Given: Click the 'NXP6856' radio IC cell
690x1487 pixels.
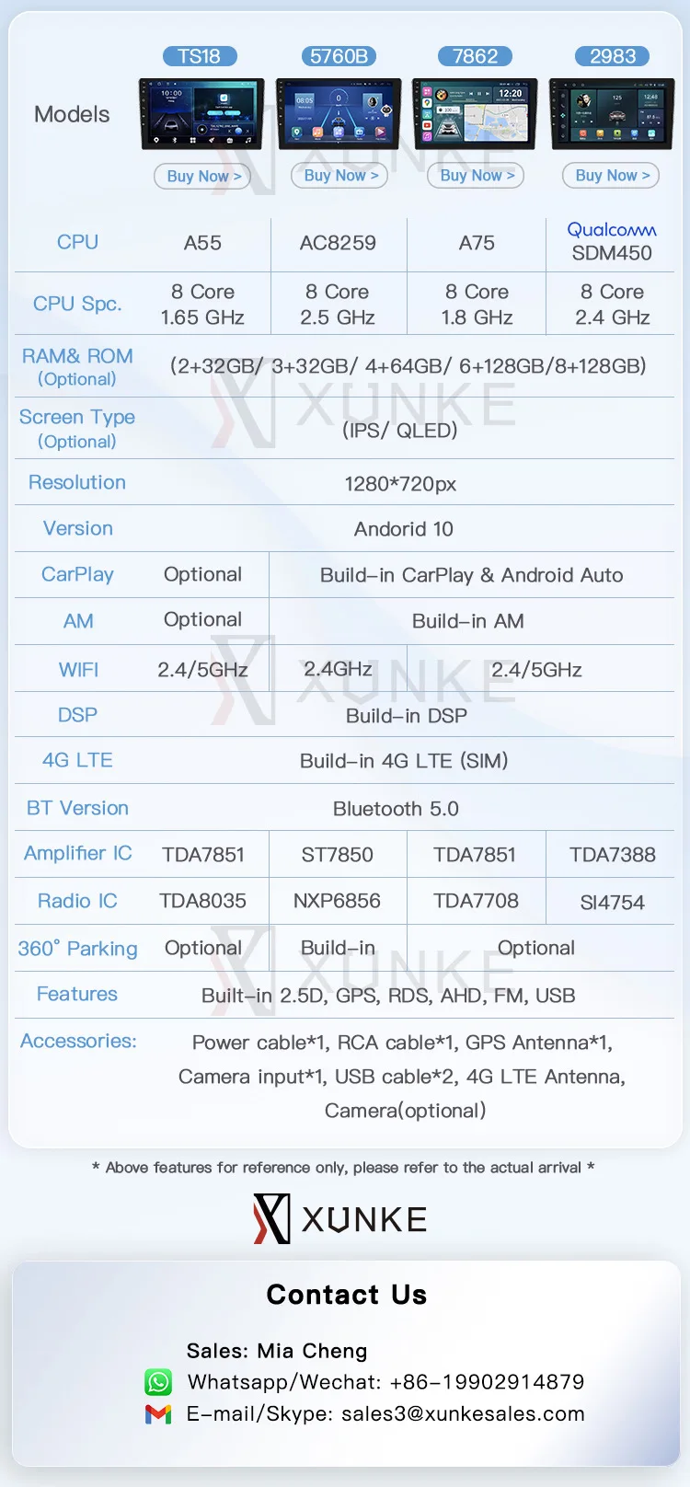Looking at the screenshot, I should click(337, 901).
